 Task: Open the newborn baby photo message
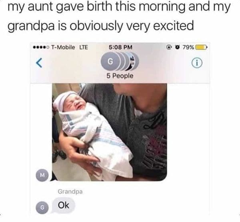pos(110,132)
